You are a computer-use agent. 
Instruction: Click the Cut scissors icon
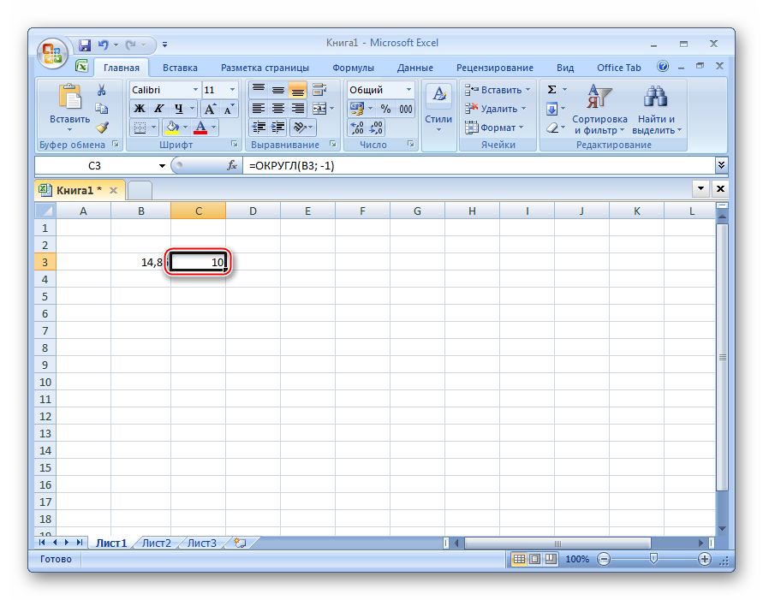point(102,90)
